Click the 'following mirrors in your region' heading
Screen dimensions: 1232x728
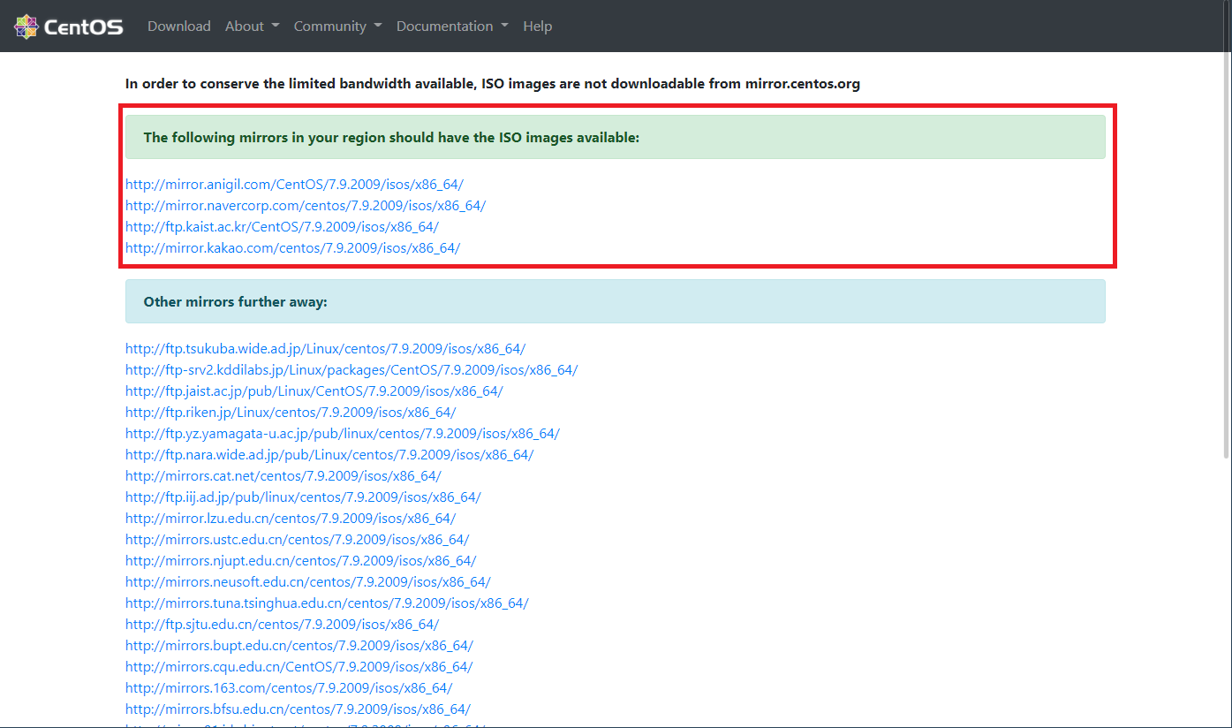click(x=391, y=138)
